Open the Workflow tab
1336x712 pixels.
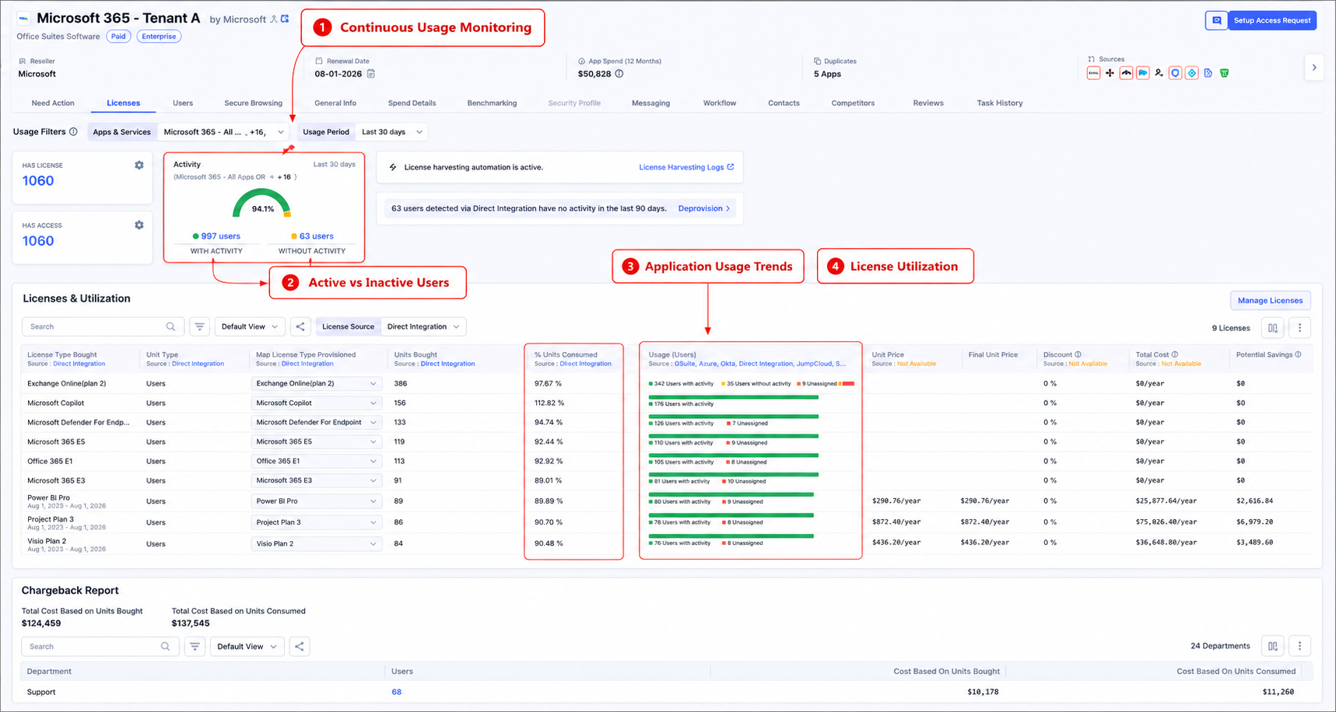coord(720,103)
